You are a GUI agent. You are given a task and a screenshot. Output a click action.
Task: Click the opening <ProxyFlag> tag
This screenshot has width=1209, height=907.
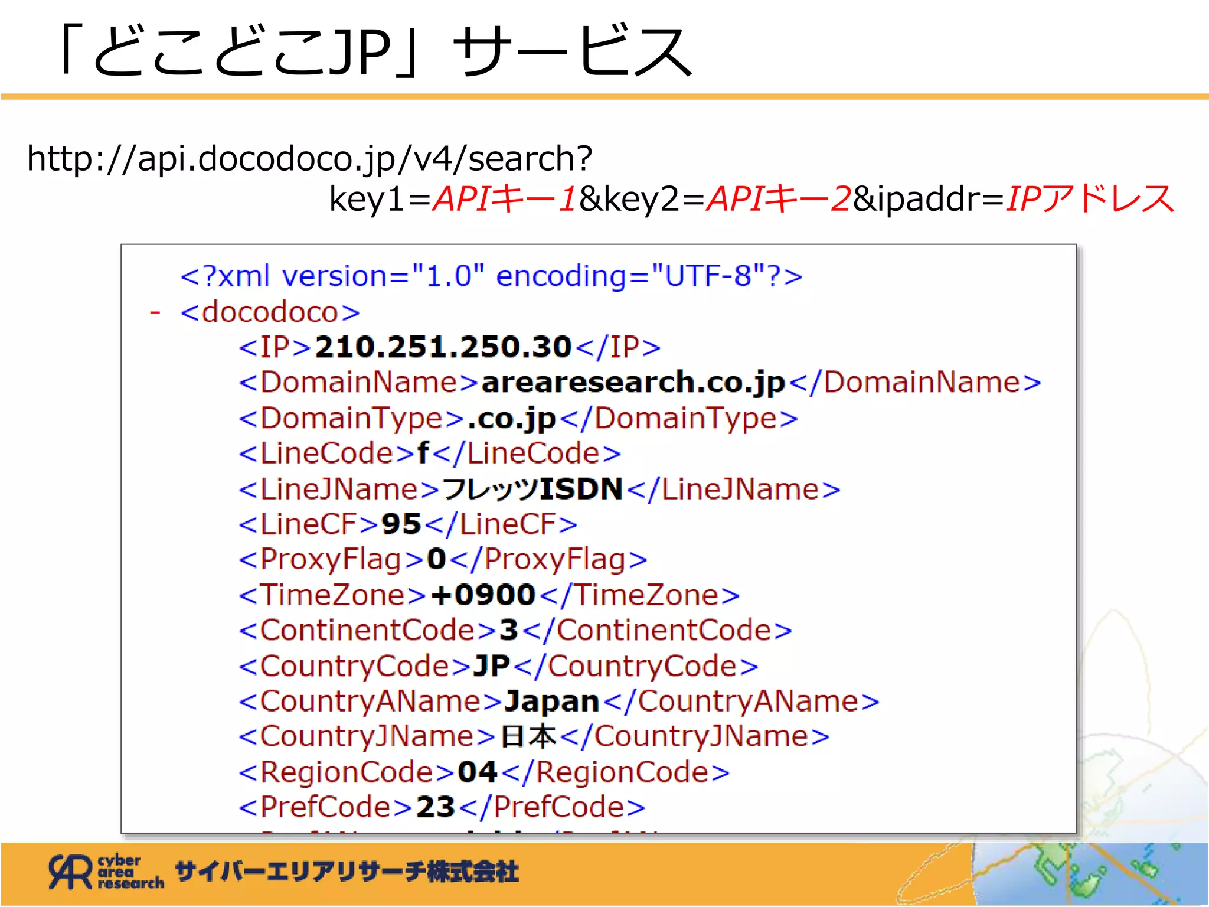(x=331, y=560)
